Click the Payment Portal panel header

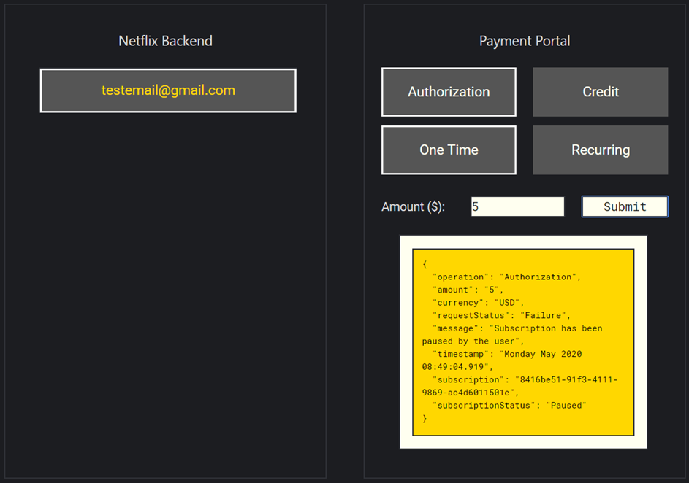coord(524,41)
